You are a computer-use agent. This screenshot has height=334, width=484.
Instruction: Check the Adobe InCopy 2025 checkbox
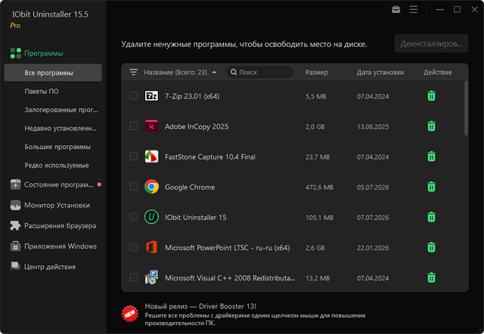click(x=133, y=126)
